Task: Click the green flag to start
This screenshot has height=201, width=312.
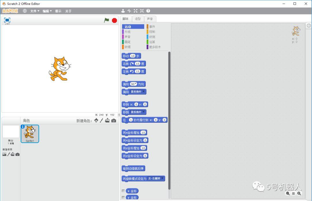Action: click(x=106, y=20)
